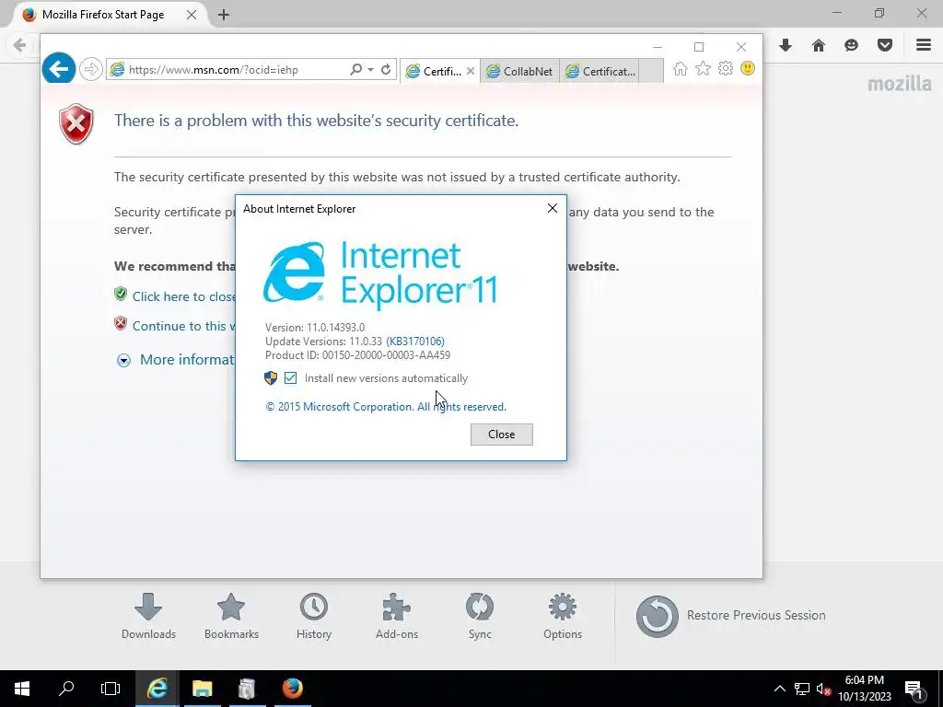Click the Microsoft Corporation copyright link
The image size is (943, 707).
(386, 407)
